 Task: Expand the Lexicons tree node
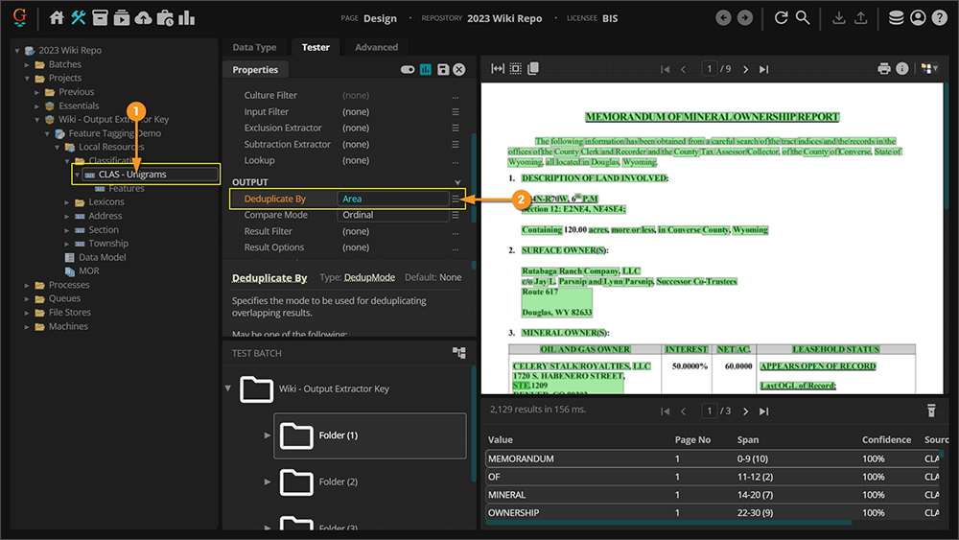click(67, 202)
